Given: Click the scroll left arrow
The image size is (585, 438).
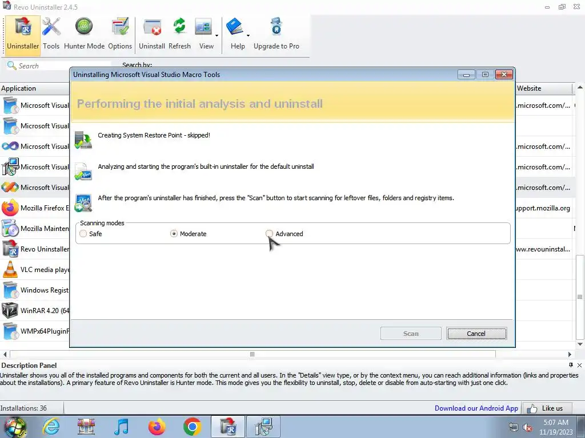Looking at the screenshot, I should (x=5, y=354).
